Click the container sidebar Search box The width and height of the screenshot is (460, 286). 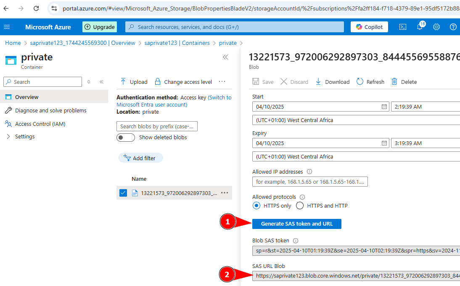tap(43, 82)
